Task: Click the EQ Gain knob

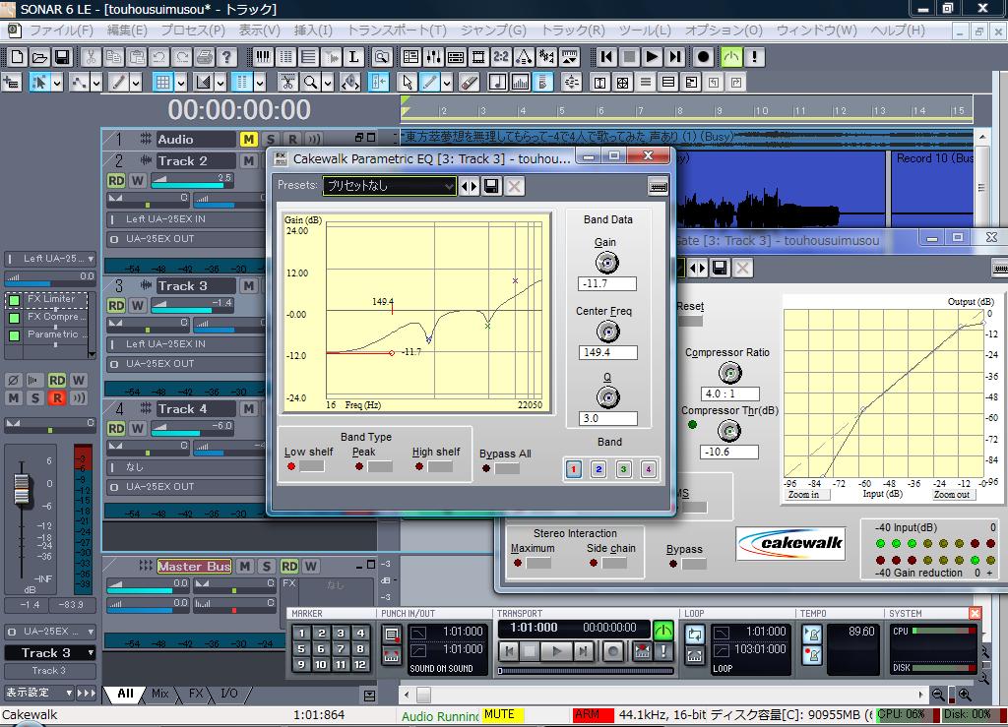Action: click(606, 262)
